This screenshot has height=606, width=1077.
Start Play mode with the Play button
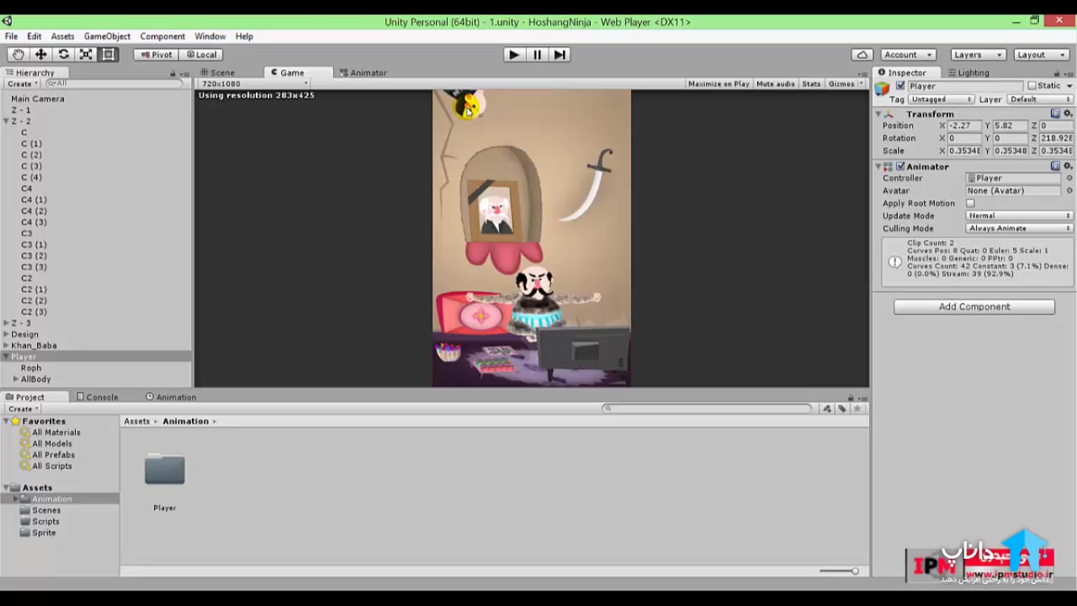pyautogui.click(x=514, y=55)
